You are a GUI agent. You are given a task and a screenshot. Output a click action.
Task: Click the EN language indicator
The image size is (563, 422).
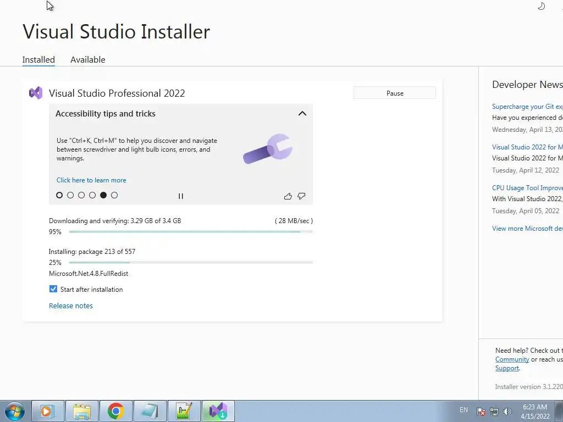463,410
